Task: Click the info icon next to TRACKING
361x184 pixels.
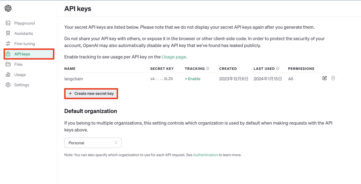Action: pos(208,69)
